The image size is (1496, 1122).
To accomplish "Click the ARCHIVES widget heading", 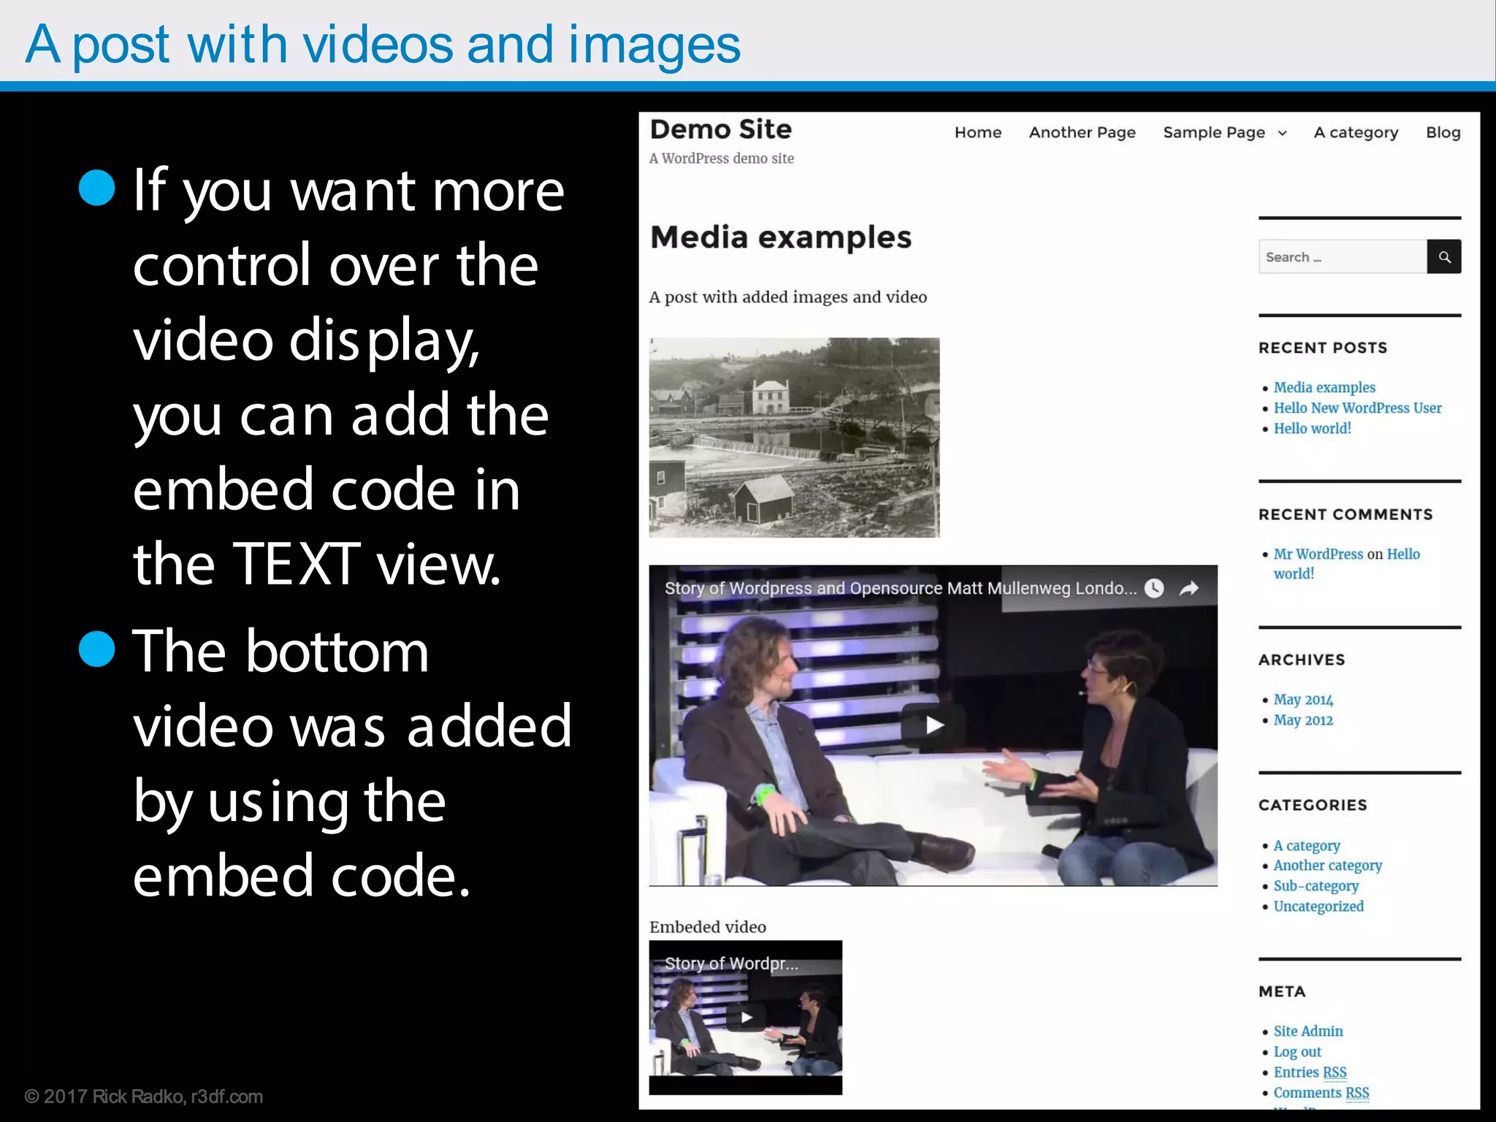I will [x=1301, y=660].
